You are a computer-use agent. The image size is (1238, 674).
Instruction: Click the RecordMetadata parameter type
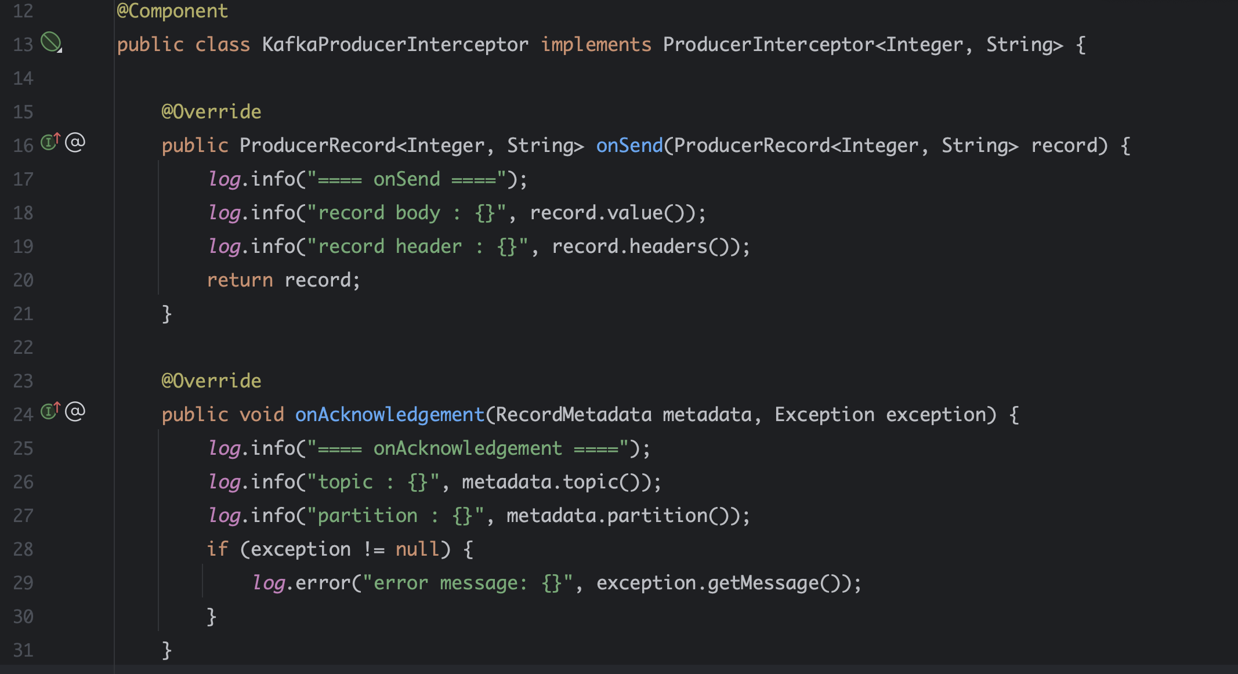pyautogui.click(x=573, y=415)
